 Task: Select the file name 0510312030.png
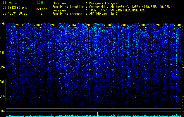[15, 8]
